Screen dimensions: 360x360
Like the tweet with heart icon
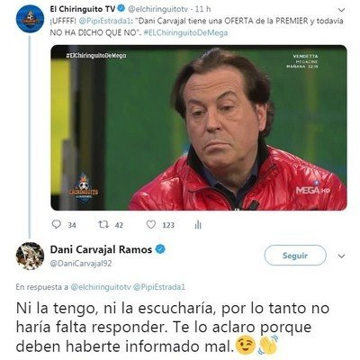(151, 225)
